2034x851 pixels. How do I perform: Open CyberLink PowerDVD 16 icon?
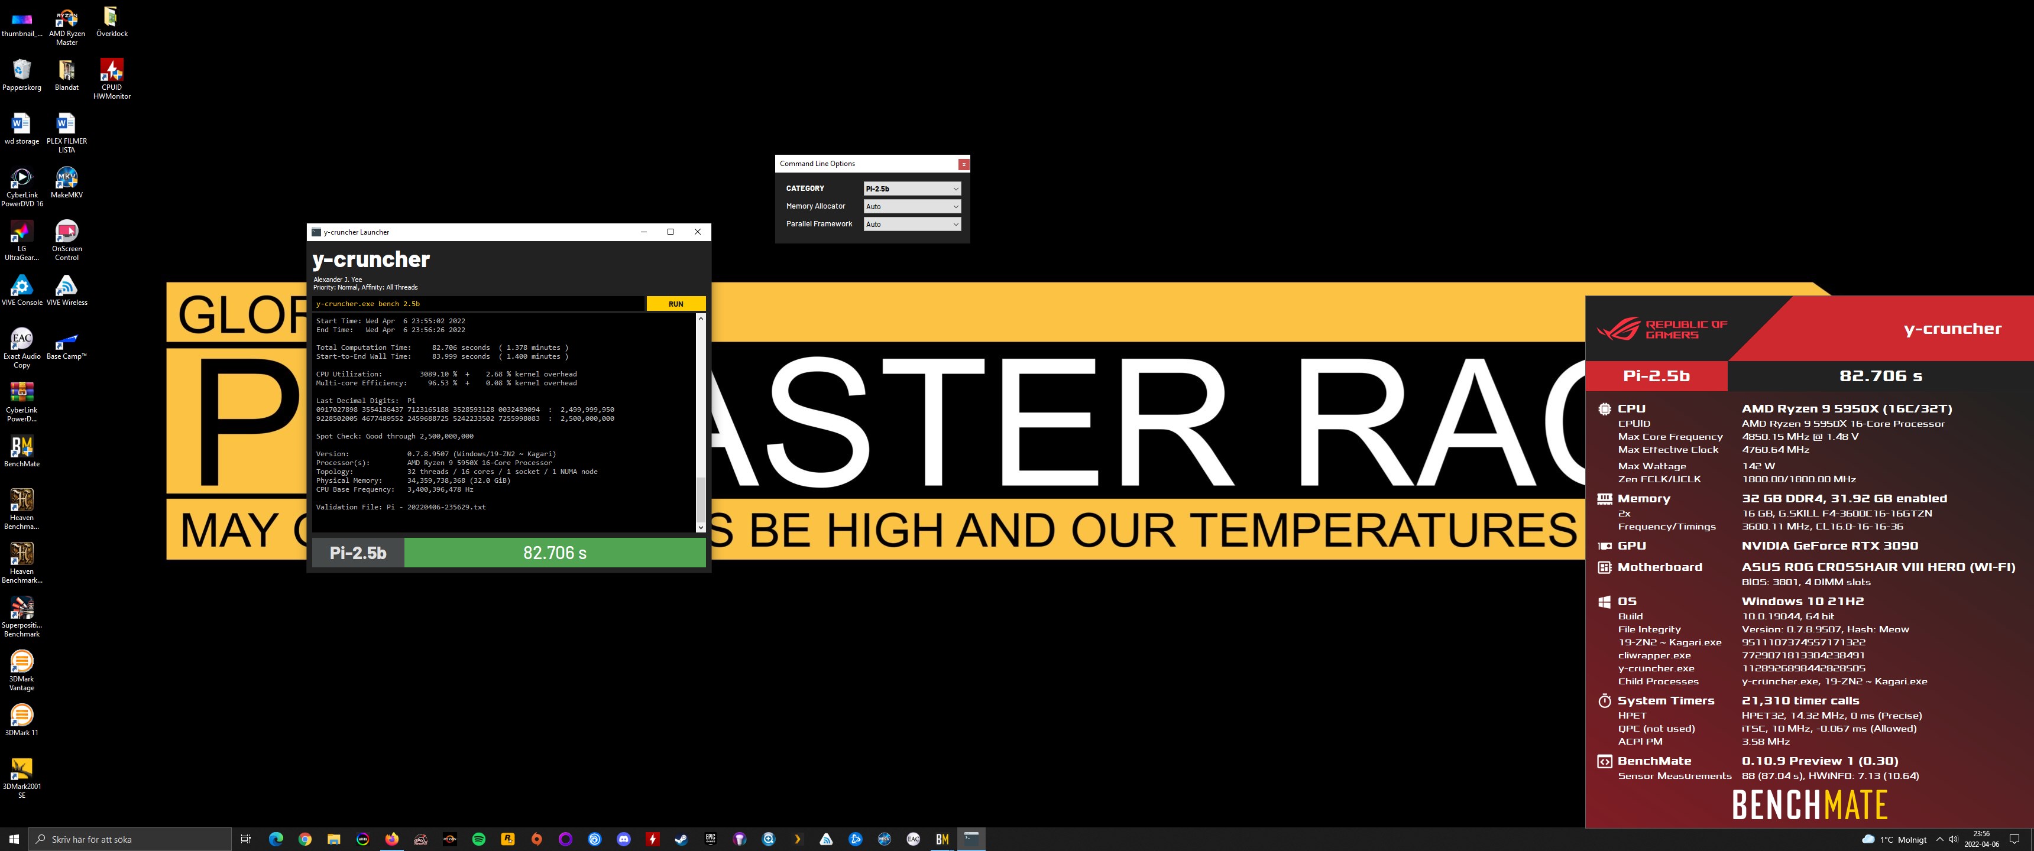pos(22,187)
